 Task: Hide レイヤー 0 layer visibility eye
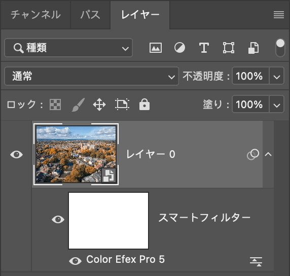pos(16,154)
